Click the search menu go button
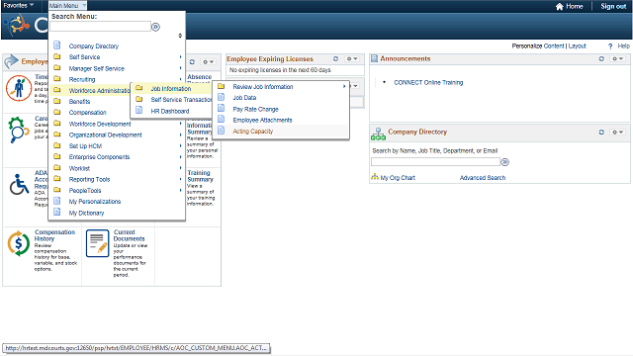The height and width of the screenshot is (356, 633). pyautogui.click(x=155, y=27)
